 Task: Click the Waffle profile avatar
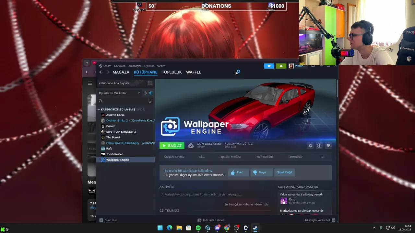coord(291,66)
